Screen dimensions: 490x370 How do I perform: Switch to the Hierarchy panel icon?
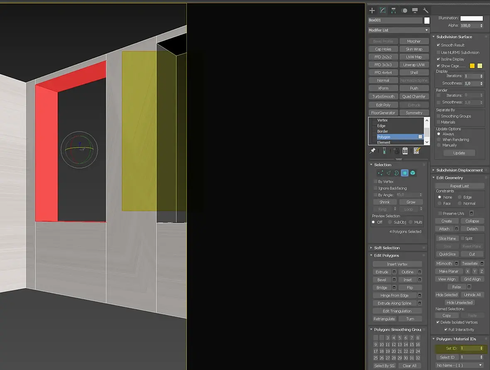pos(393,11)
